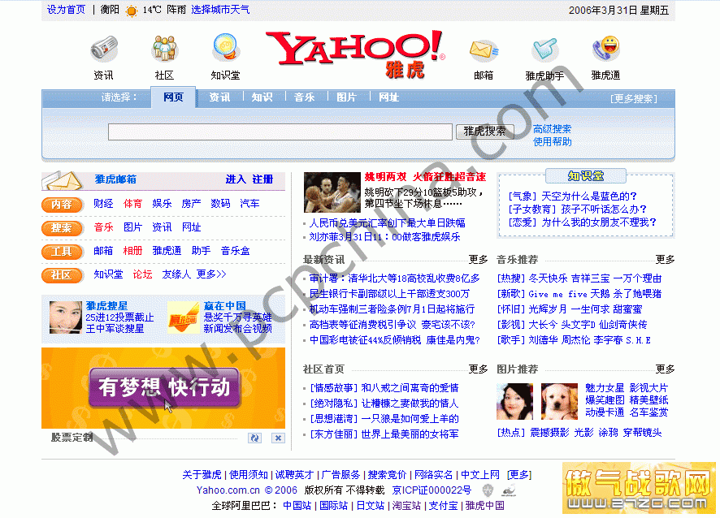720x518 pixels.
Task: Click 注册 for Yahoo mail
Action: point(262,179)
